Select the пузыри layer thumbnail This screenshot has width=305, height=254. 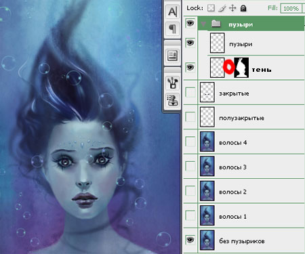pyautogui.click(x=217, y=43)
